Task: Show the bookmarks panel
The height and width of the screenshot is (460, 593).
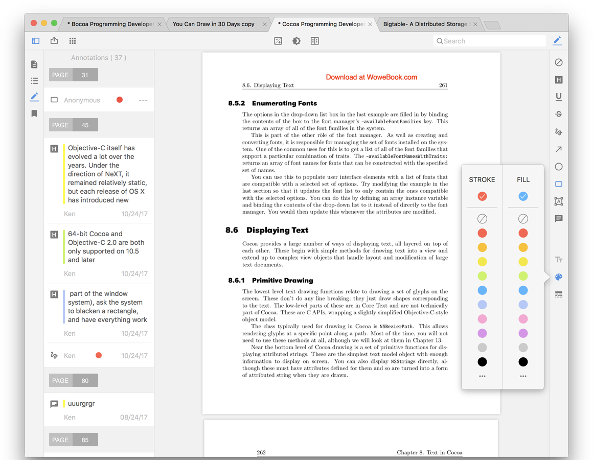Action: click(34, 113)
